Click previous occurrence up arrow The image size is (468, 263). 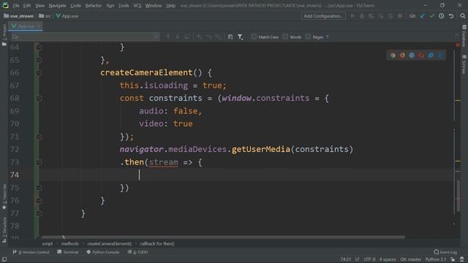tap(168, 37)
